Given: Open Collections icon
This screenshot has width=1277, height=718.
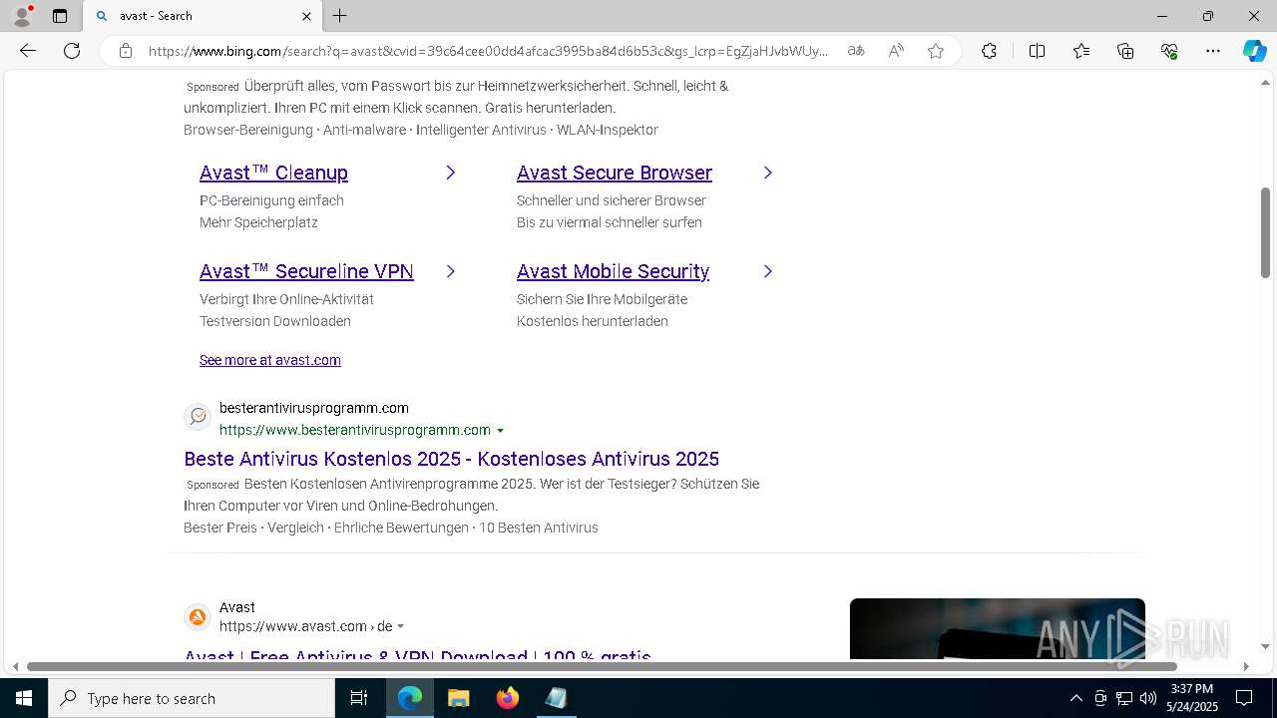Looking at the screenshot, I should point(1125,51).
